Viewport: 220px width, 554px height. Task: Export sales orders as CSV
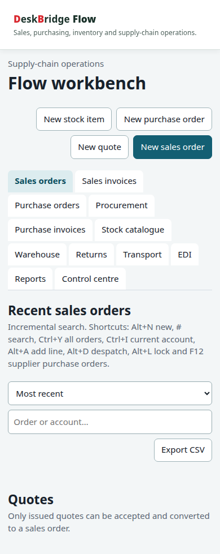tap(183, 450)
